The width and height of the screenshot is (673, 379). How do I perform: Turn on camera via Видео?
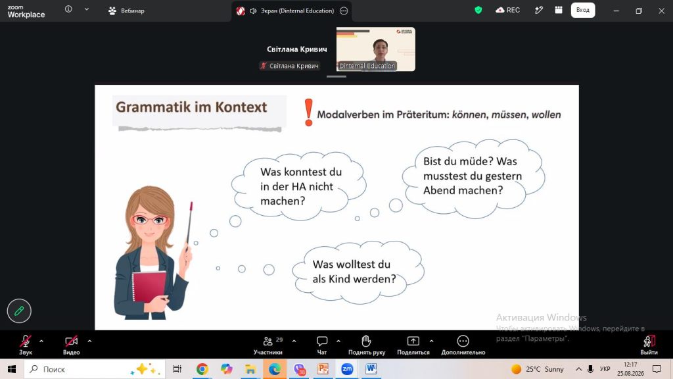click(71, 345)
